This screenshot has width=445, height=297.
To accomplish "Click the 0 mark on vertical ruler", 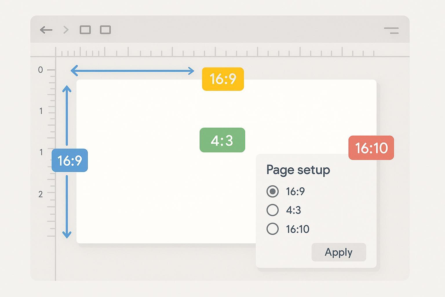I will (41, 70).
